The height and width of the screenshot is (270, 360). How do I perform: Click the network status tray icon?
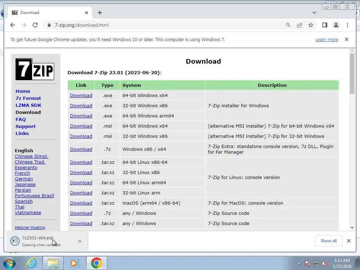point(316,263)
